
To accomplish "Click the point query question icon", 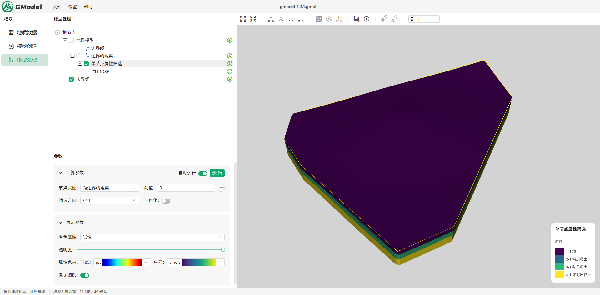I will (384, 19).
